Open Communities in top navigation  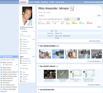60,2
